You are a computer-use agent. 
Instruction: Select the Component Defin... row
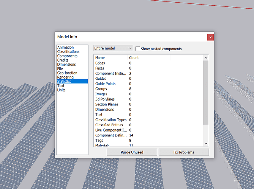point(148,135)
